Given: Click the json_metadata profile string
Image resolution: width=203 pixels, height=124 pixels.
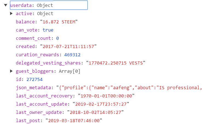Looking at the screenshot, I should tap(129, 88).
